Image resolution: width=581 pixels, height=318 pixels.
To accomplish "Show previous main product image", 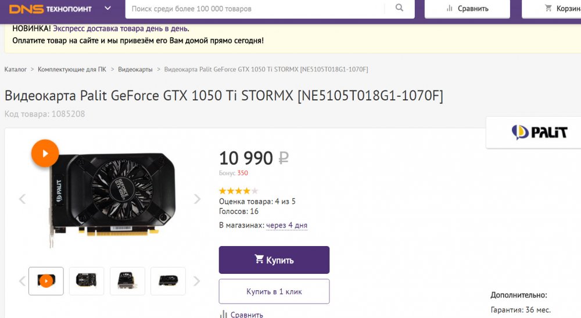I will coord(23,199).
